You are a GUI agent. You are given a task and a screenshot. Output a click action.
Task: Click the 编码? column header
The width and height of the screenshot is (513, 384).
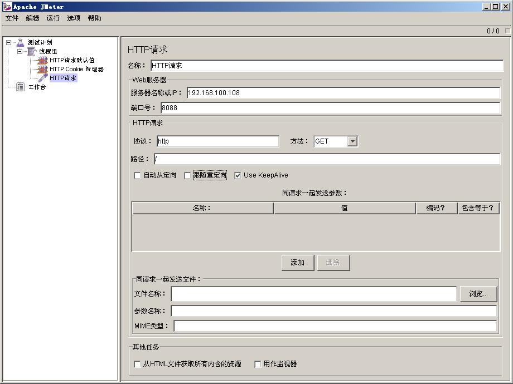point(437,208)
